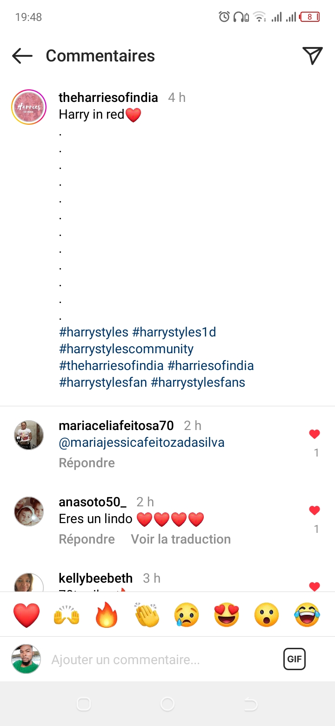Open theharriesofindia profile picture
335x726 pixels.
(29, 107)
